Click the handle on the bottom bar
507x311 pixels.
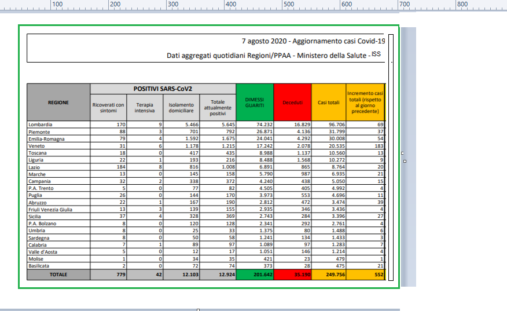198,310
